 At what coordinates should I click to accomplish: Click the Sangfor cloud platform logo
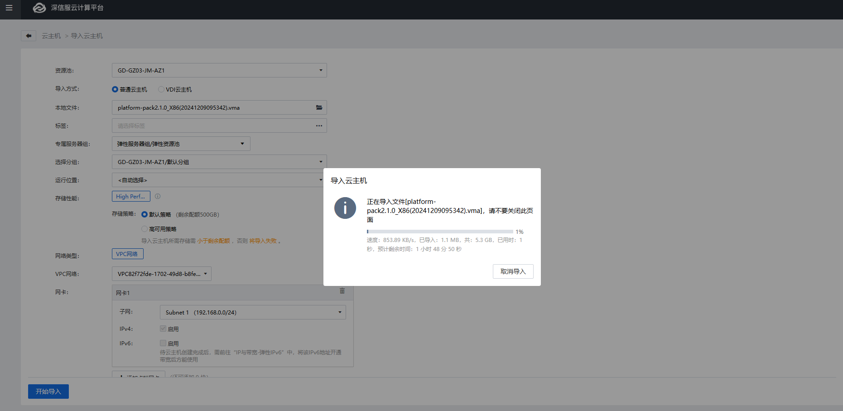39,8
